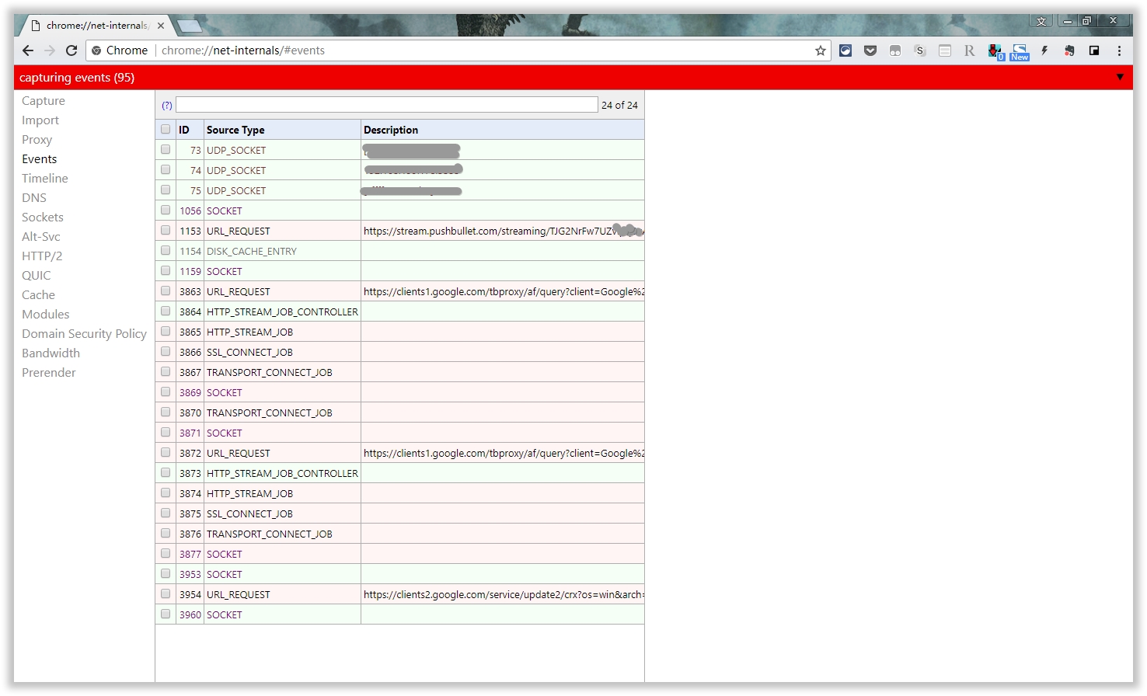Click the gray R extension icon
The width and height of the screenshot is (1147, 696).
(969, 50)
